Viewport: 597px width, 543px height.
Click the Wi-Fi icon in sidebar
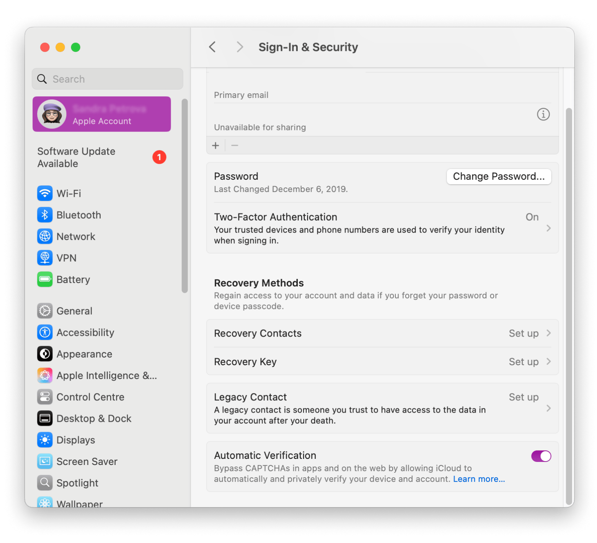coord(45,193)
